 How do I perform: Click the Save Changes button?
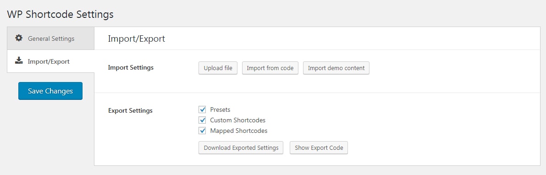[50, 91]
